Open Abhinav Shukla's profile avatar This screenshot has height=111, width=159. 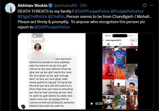pyautogui.click(x=10, y=8)
